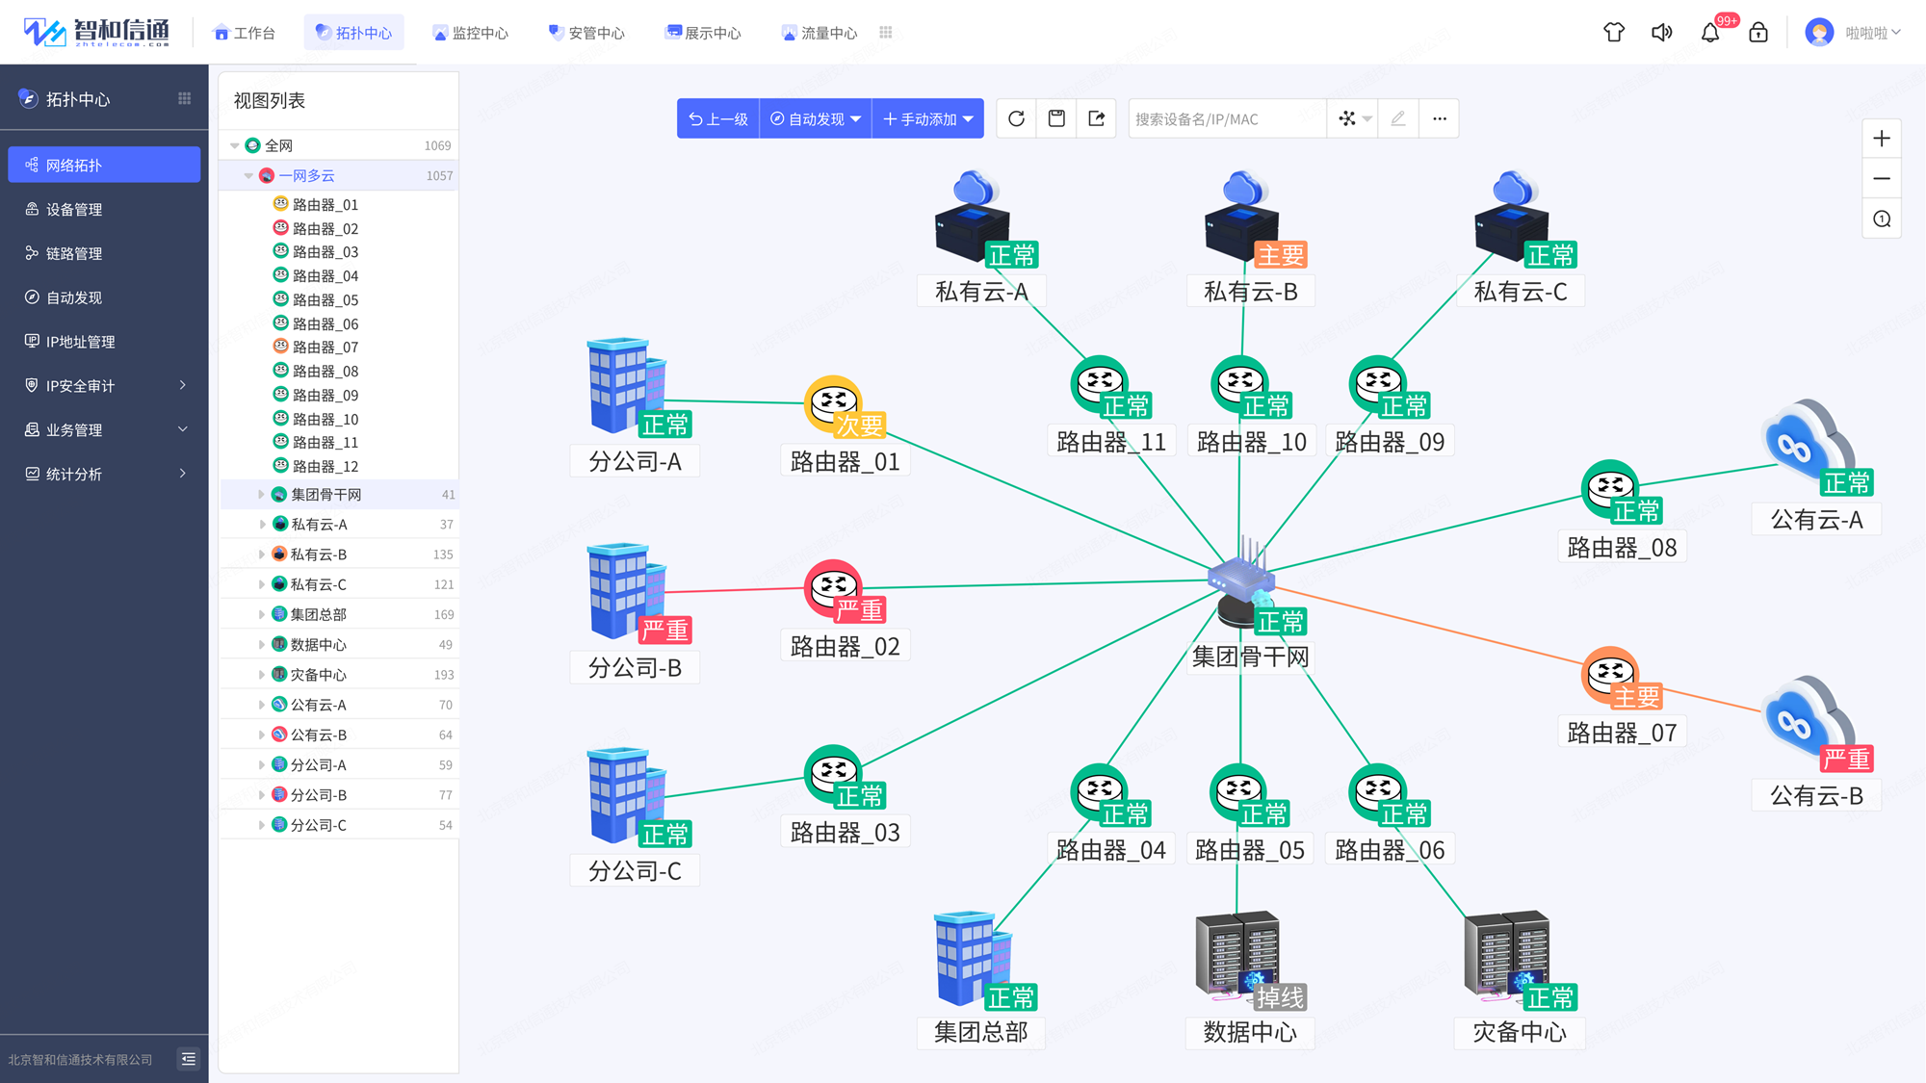Open the more options ellipsis menu
This screenshot has width=1926, height=1083.
pos(1439,118)
